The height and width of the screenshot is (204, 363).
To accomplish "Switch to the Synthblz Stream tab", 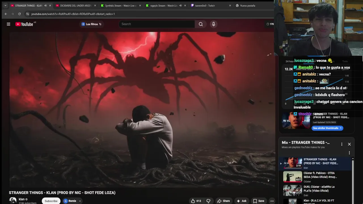I will tap(121, 5).
